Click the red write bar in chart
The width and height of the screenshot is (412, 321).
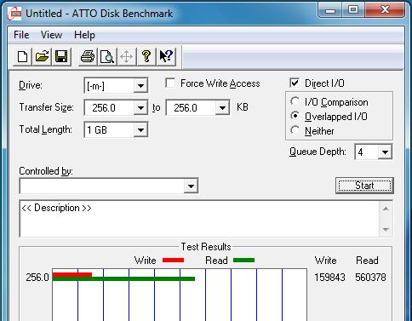coord(72,275)
